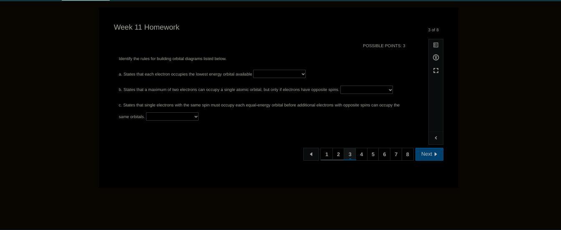
Task: Open the accessibility options icon
Action: pos(435,58)
